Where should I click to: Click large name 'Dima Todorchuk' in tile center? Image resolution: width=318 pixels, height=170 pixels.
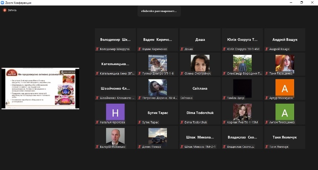click(x=200, y=113)
